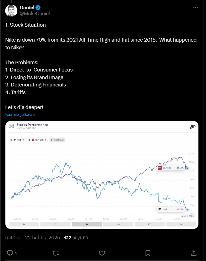Click the post timestamp 21. huhtik. 2025

click(x=42, y=238)
